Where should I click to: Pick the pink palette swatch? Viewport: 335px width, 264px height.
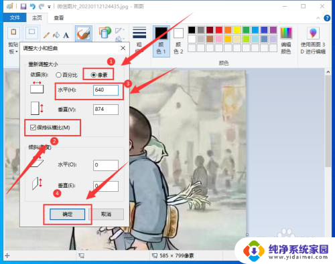tap(219, 39)
